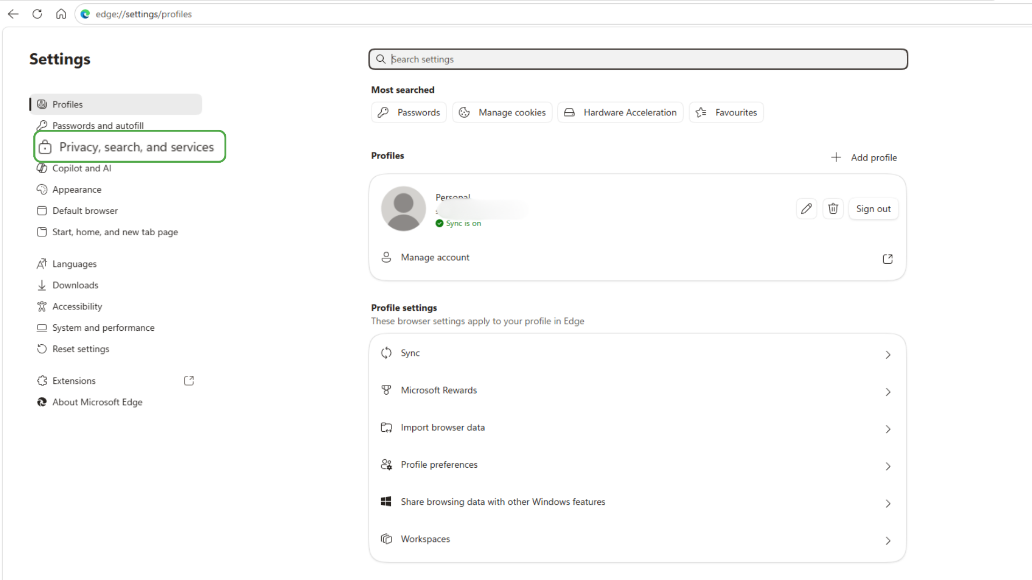Reload the page with the refresh icon
The width and height of the screenshot is (1032, 580).
click(37, 14)
